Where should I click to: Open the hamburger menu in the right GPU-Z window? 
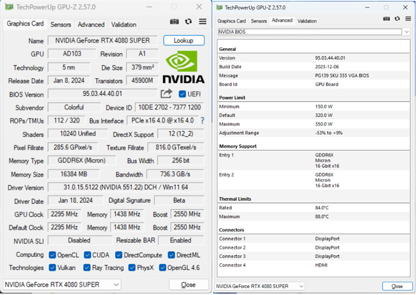point(408,18)
